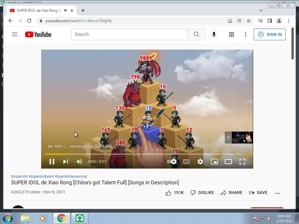Open the #superidoltalent hashtag
This screenshot has width=299, height=224.
tap(41, 176)
